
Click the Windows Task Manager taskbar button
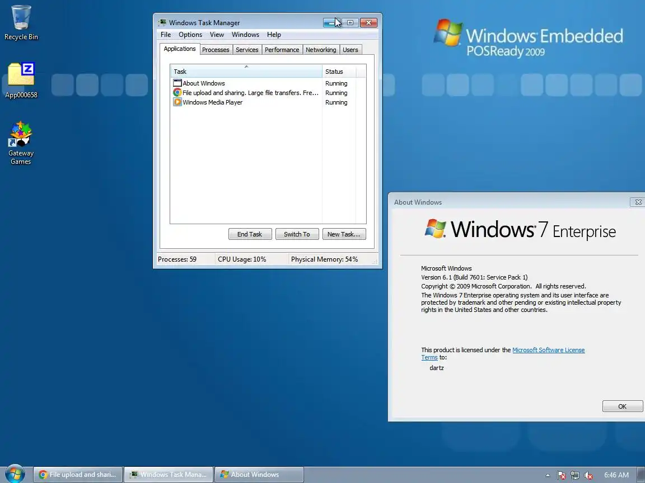pos(169,475)
